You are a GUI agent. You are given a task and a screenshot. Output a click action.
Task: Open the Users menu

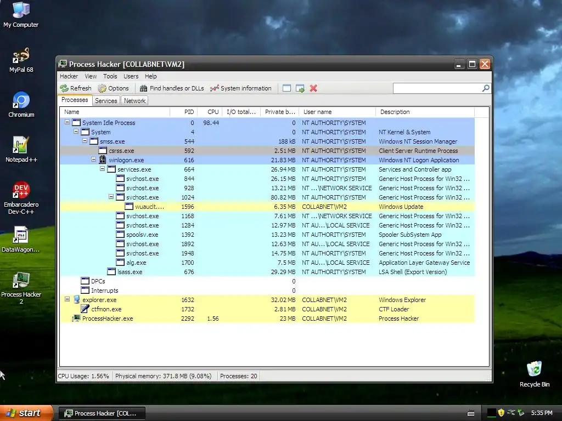click(131, 76)
